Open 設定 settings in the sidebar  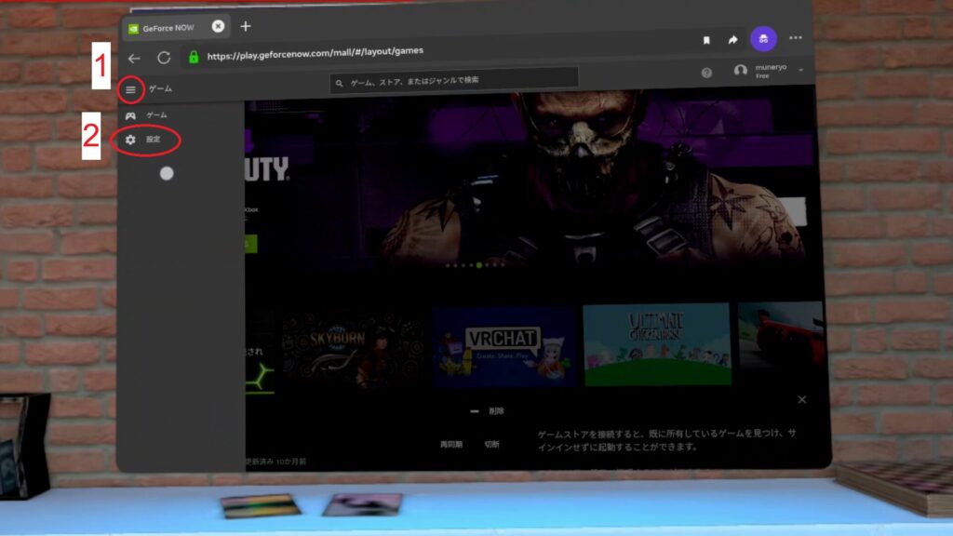click(x=144, y=140)
